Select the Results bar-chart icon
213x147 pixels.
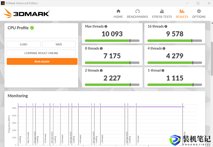(182, 11)
